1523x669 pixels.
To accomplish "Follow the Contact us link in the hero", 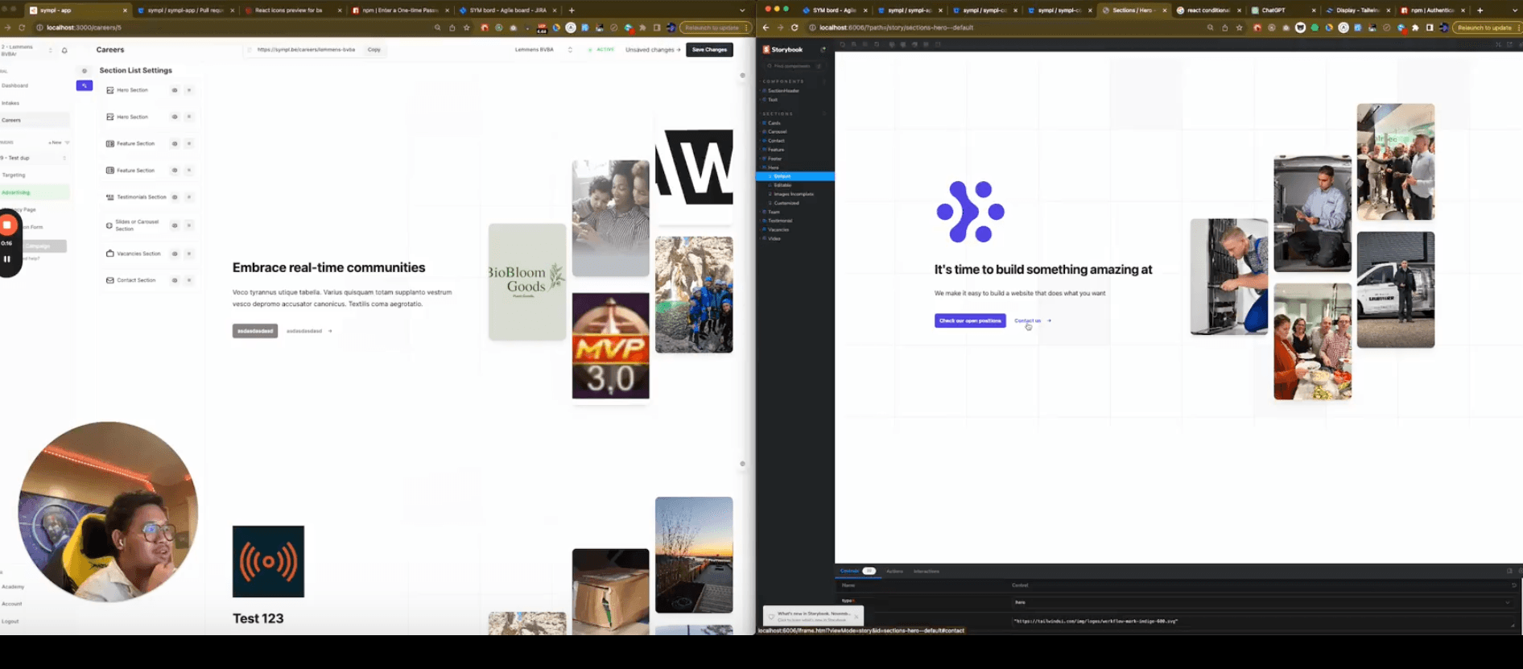I will pos(1032,320).
